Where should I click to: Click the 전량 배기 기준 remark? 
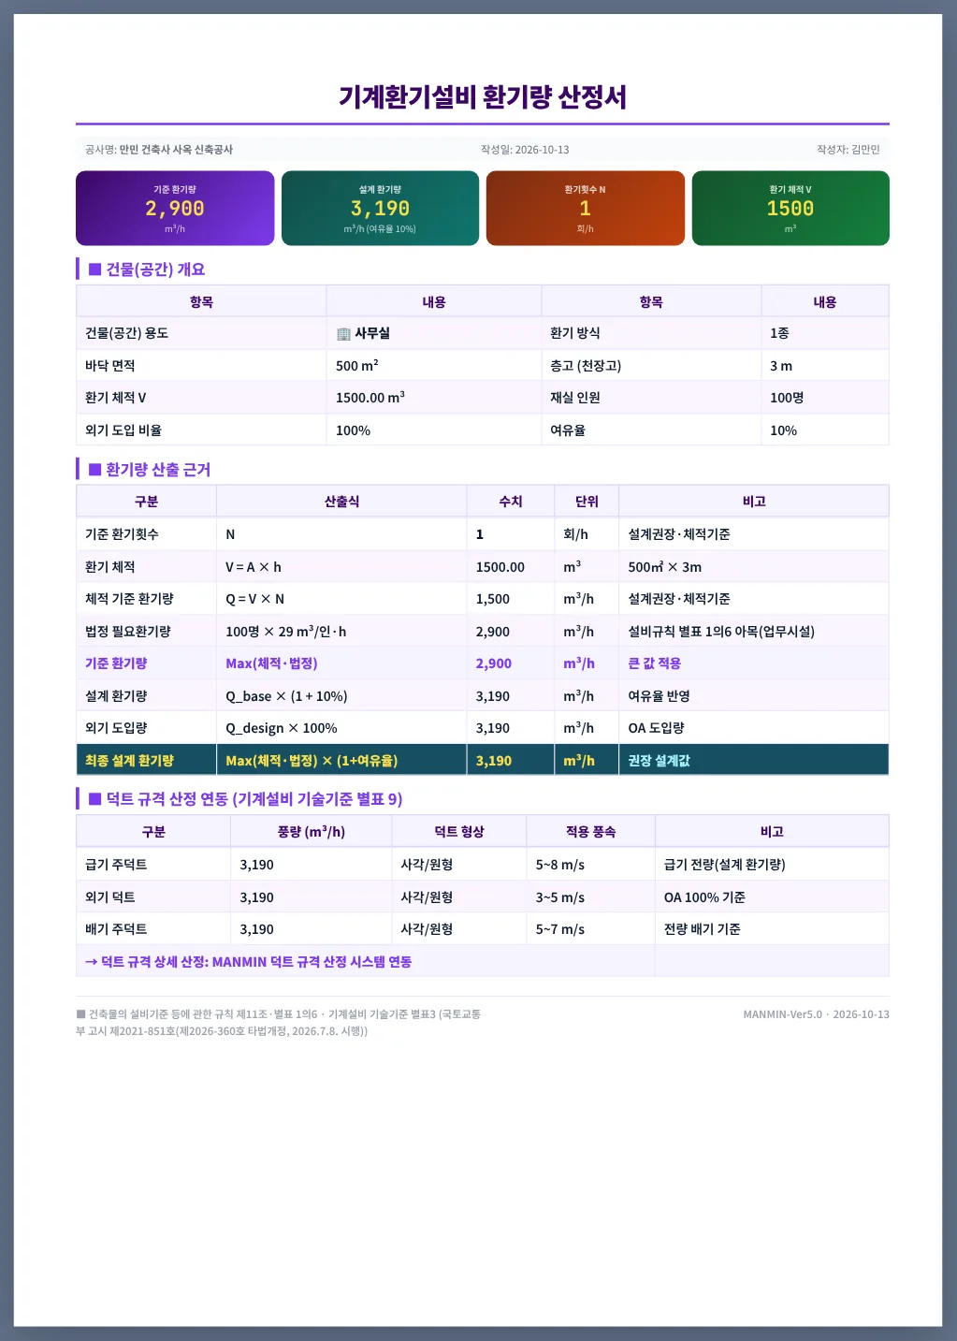pyautogui.click(x=703, y=929)
